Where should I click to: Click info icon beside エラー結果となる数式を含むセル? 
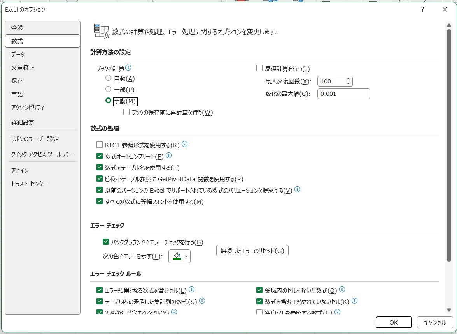(x=191, y=289)
